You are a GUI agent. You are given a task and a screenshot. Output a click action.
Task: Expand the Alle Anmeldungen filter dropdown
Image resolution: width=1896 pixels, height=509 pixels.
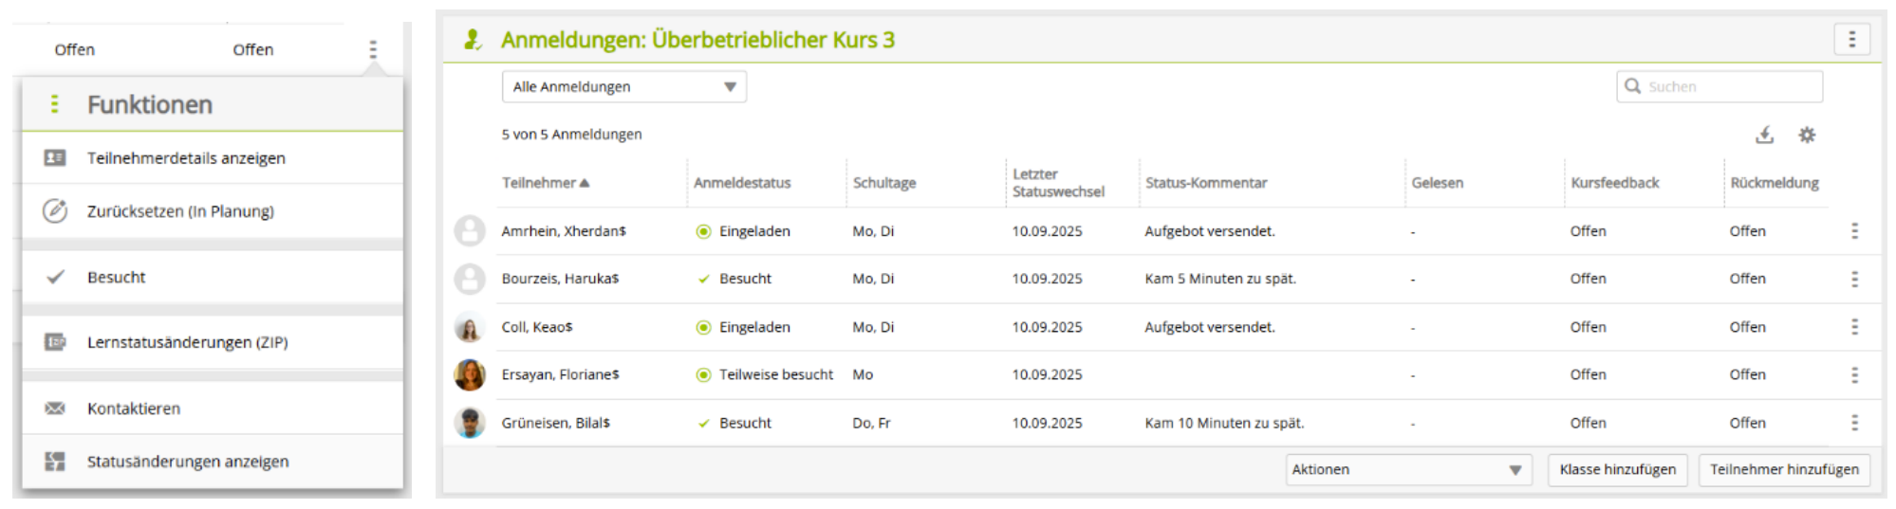[623, 86]
